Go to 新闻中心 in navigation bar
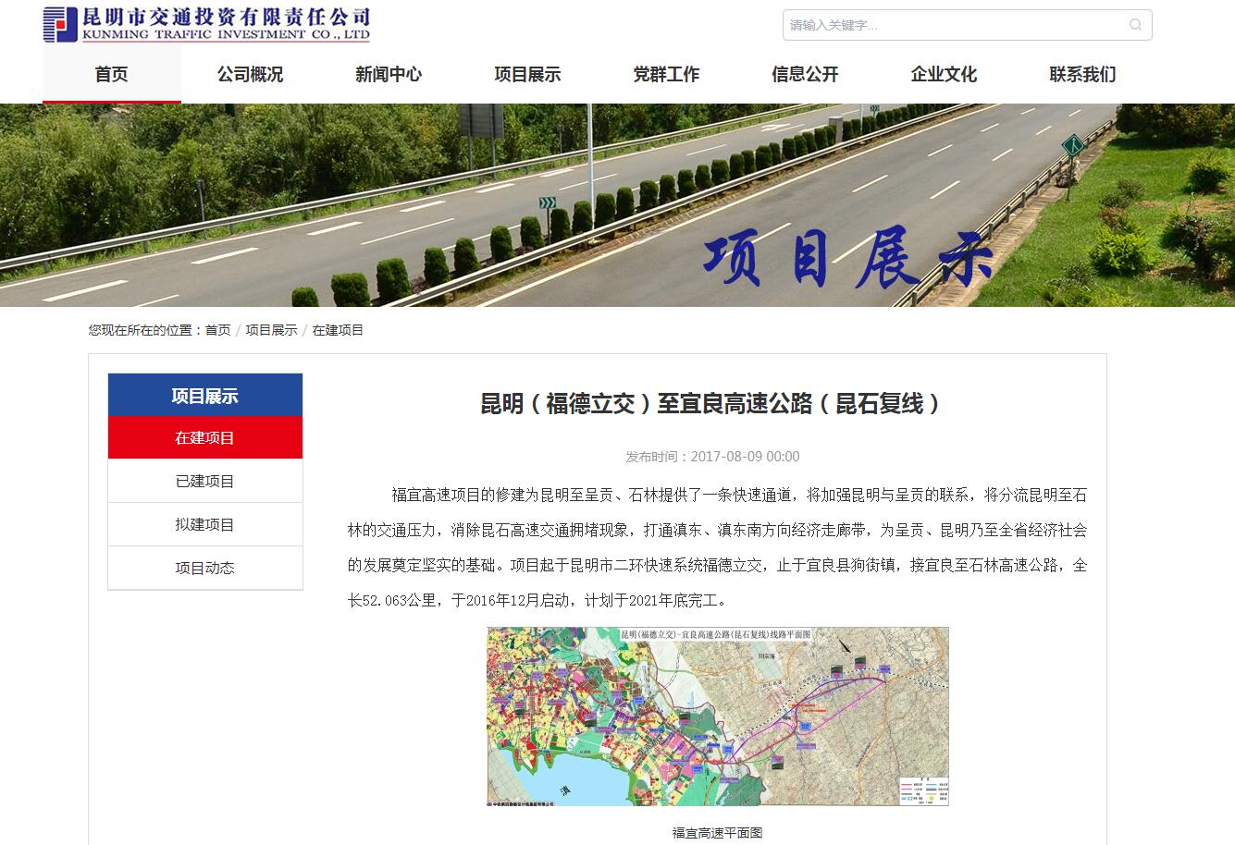This screenshot has height=845, width=1235. (389, 75)
